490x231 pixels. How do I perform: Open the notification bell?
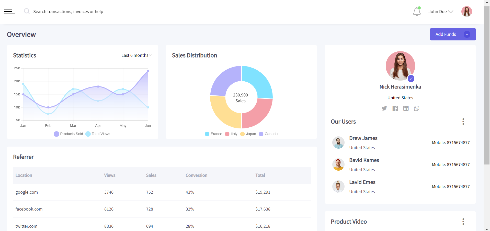pos(416,12)
